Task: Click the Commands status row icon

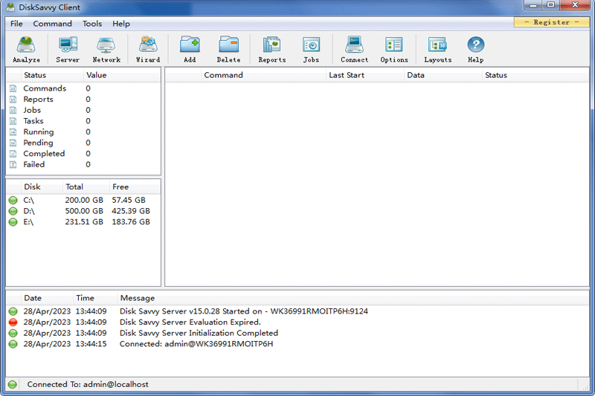Action: (13, 88)
